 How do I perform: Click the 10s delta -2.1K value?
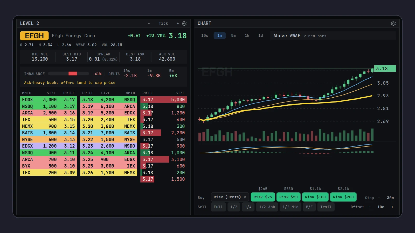130,76
